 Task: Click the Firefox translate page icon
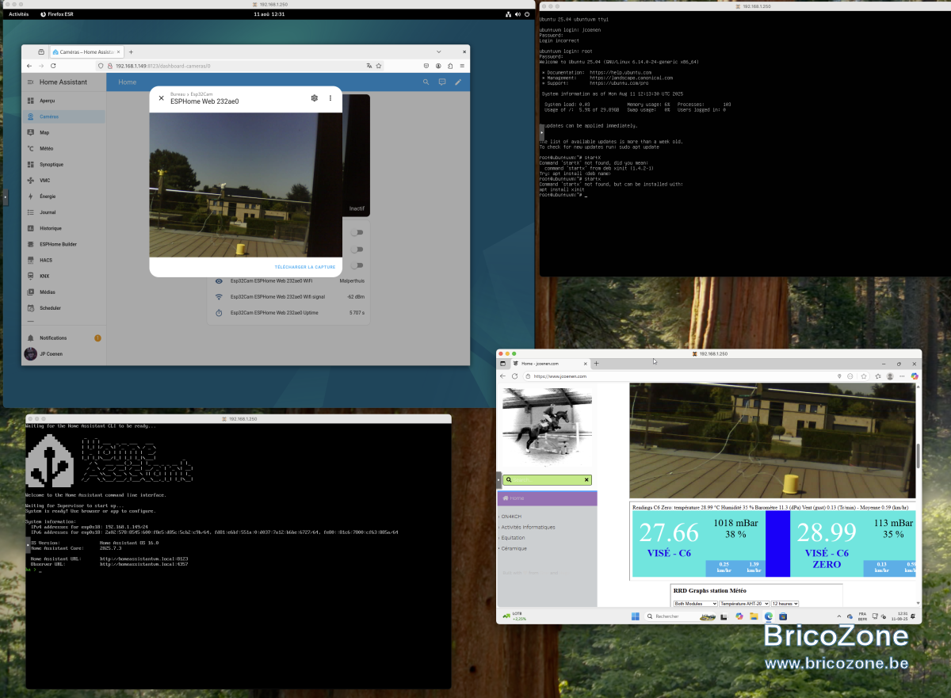[x=369, y=66]
